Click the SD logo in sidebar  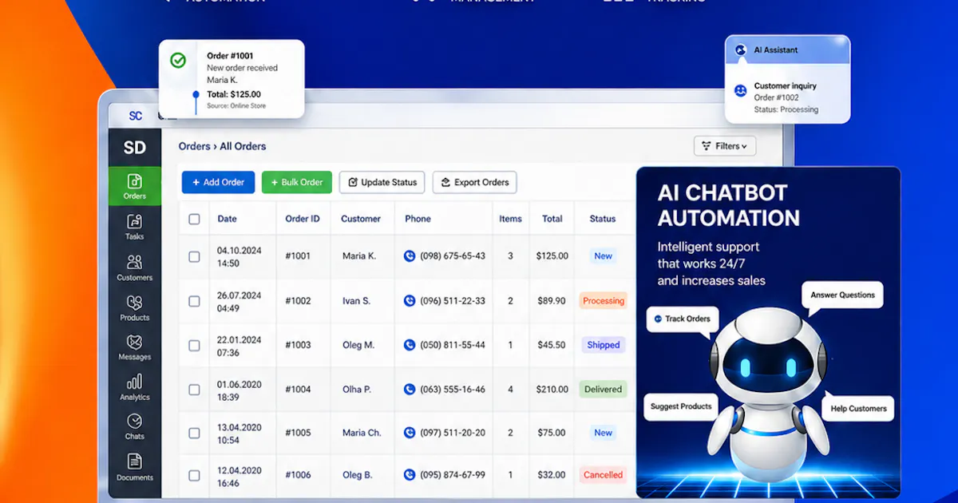135,148
